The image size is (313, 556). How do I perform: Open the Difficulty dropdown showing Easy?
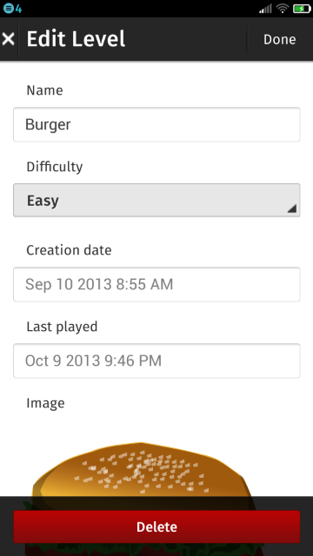pyautogui.click(x=156, y=200)
